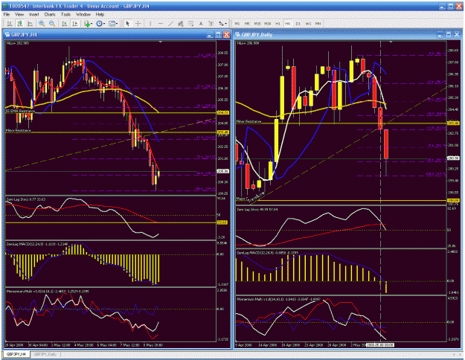Click the 204.22 price tag on H4 chart
465x360 pixels.
(223, 112)
